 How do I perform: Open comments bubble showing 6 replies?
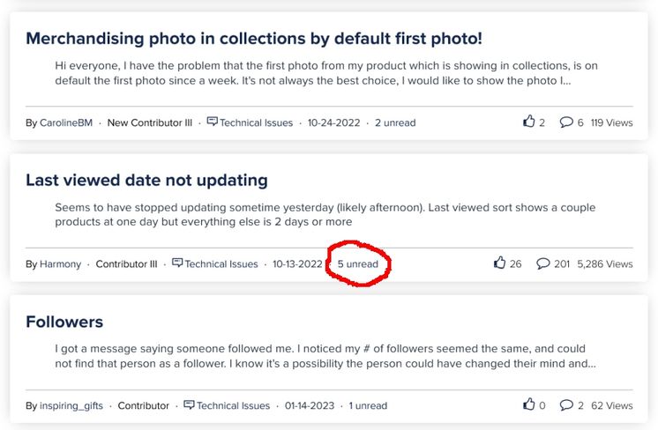[x=566, y=122]
